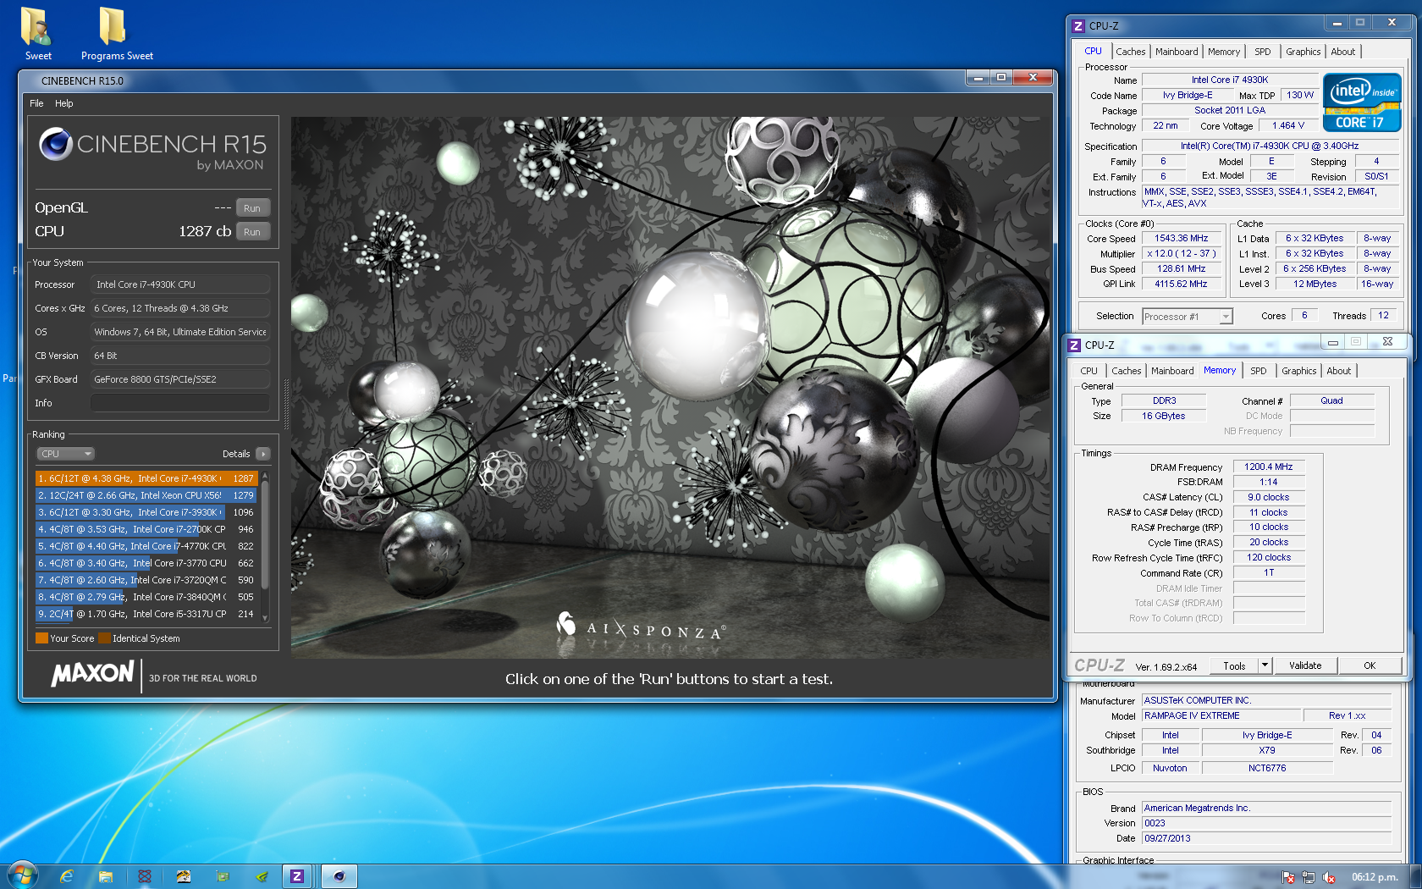Click the Validate button in CPU-Z
This screenshot has height=889, width=1422.
coord(1305,665)
